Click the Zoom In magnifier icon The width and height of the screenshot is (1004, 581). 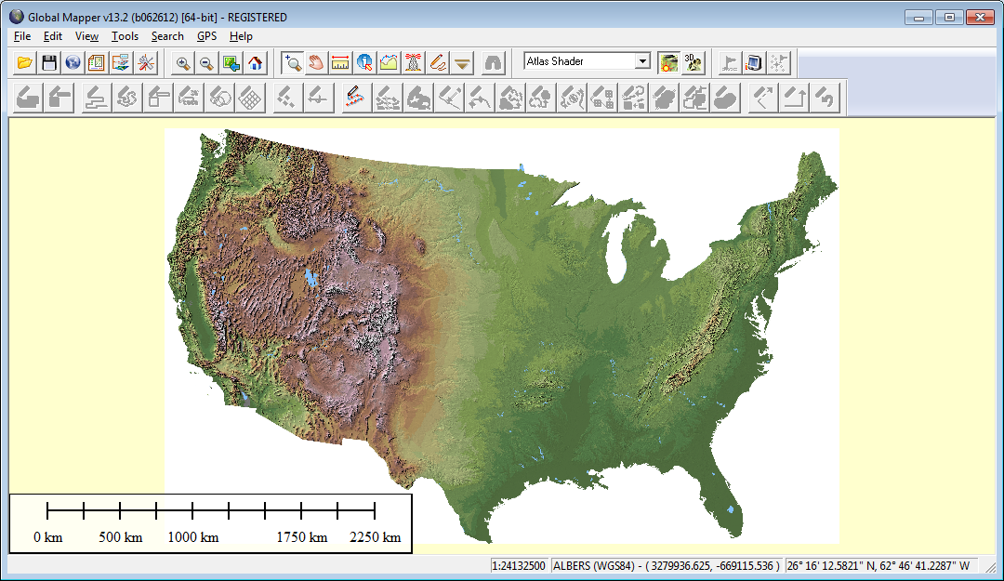click(x=183, y=63)
